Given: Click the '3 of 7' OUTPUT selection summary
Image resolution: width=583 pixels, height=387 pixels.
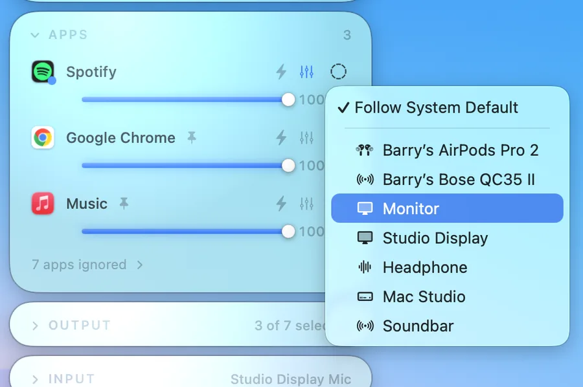Looking at the screenshot, I should pyautogui.click(x=290, y=326).
